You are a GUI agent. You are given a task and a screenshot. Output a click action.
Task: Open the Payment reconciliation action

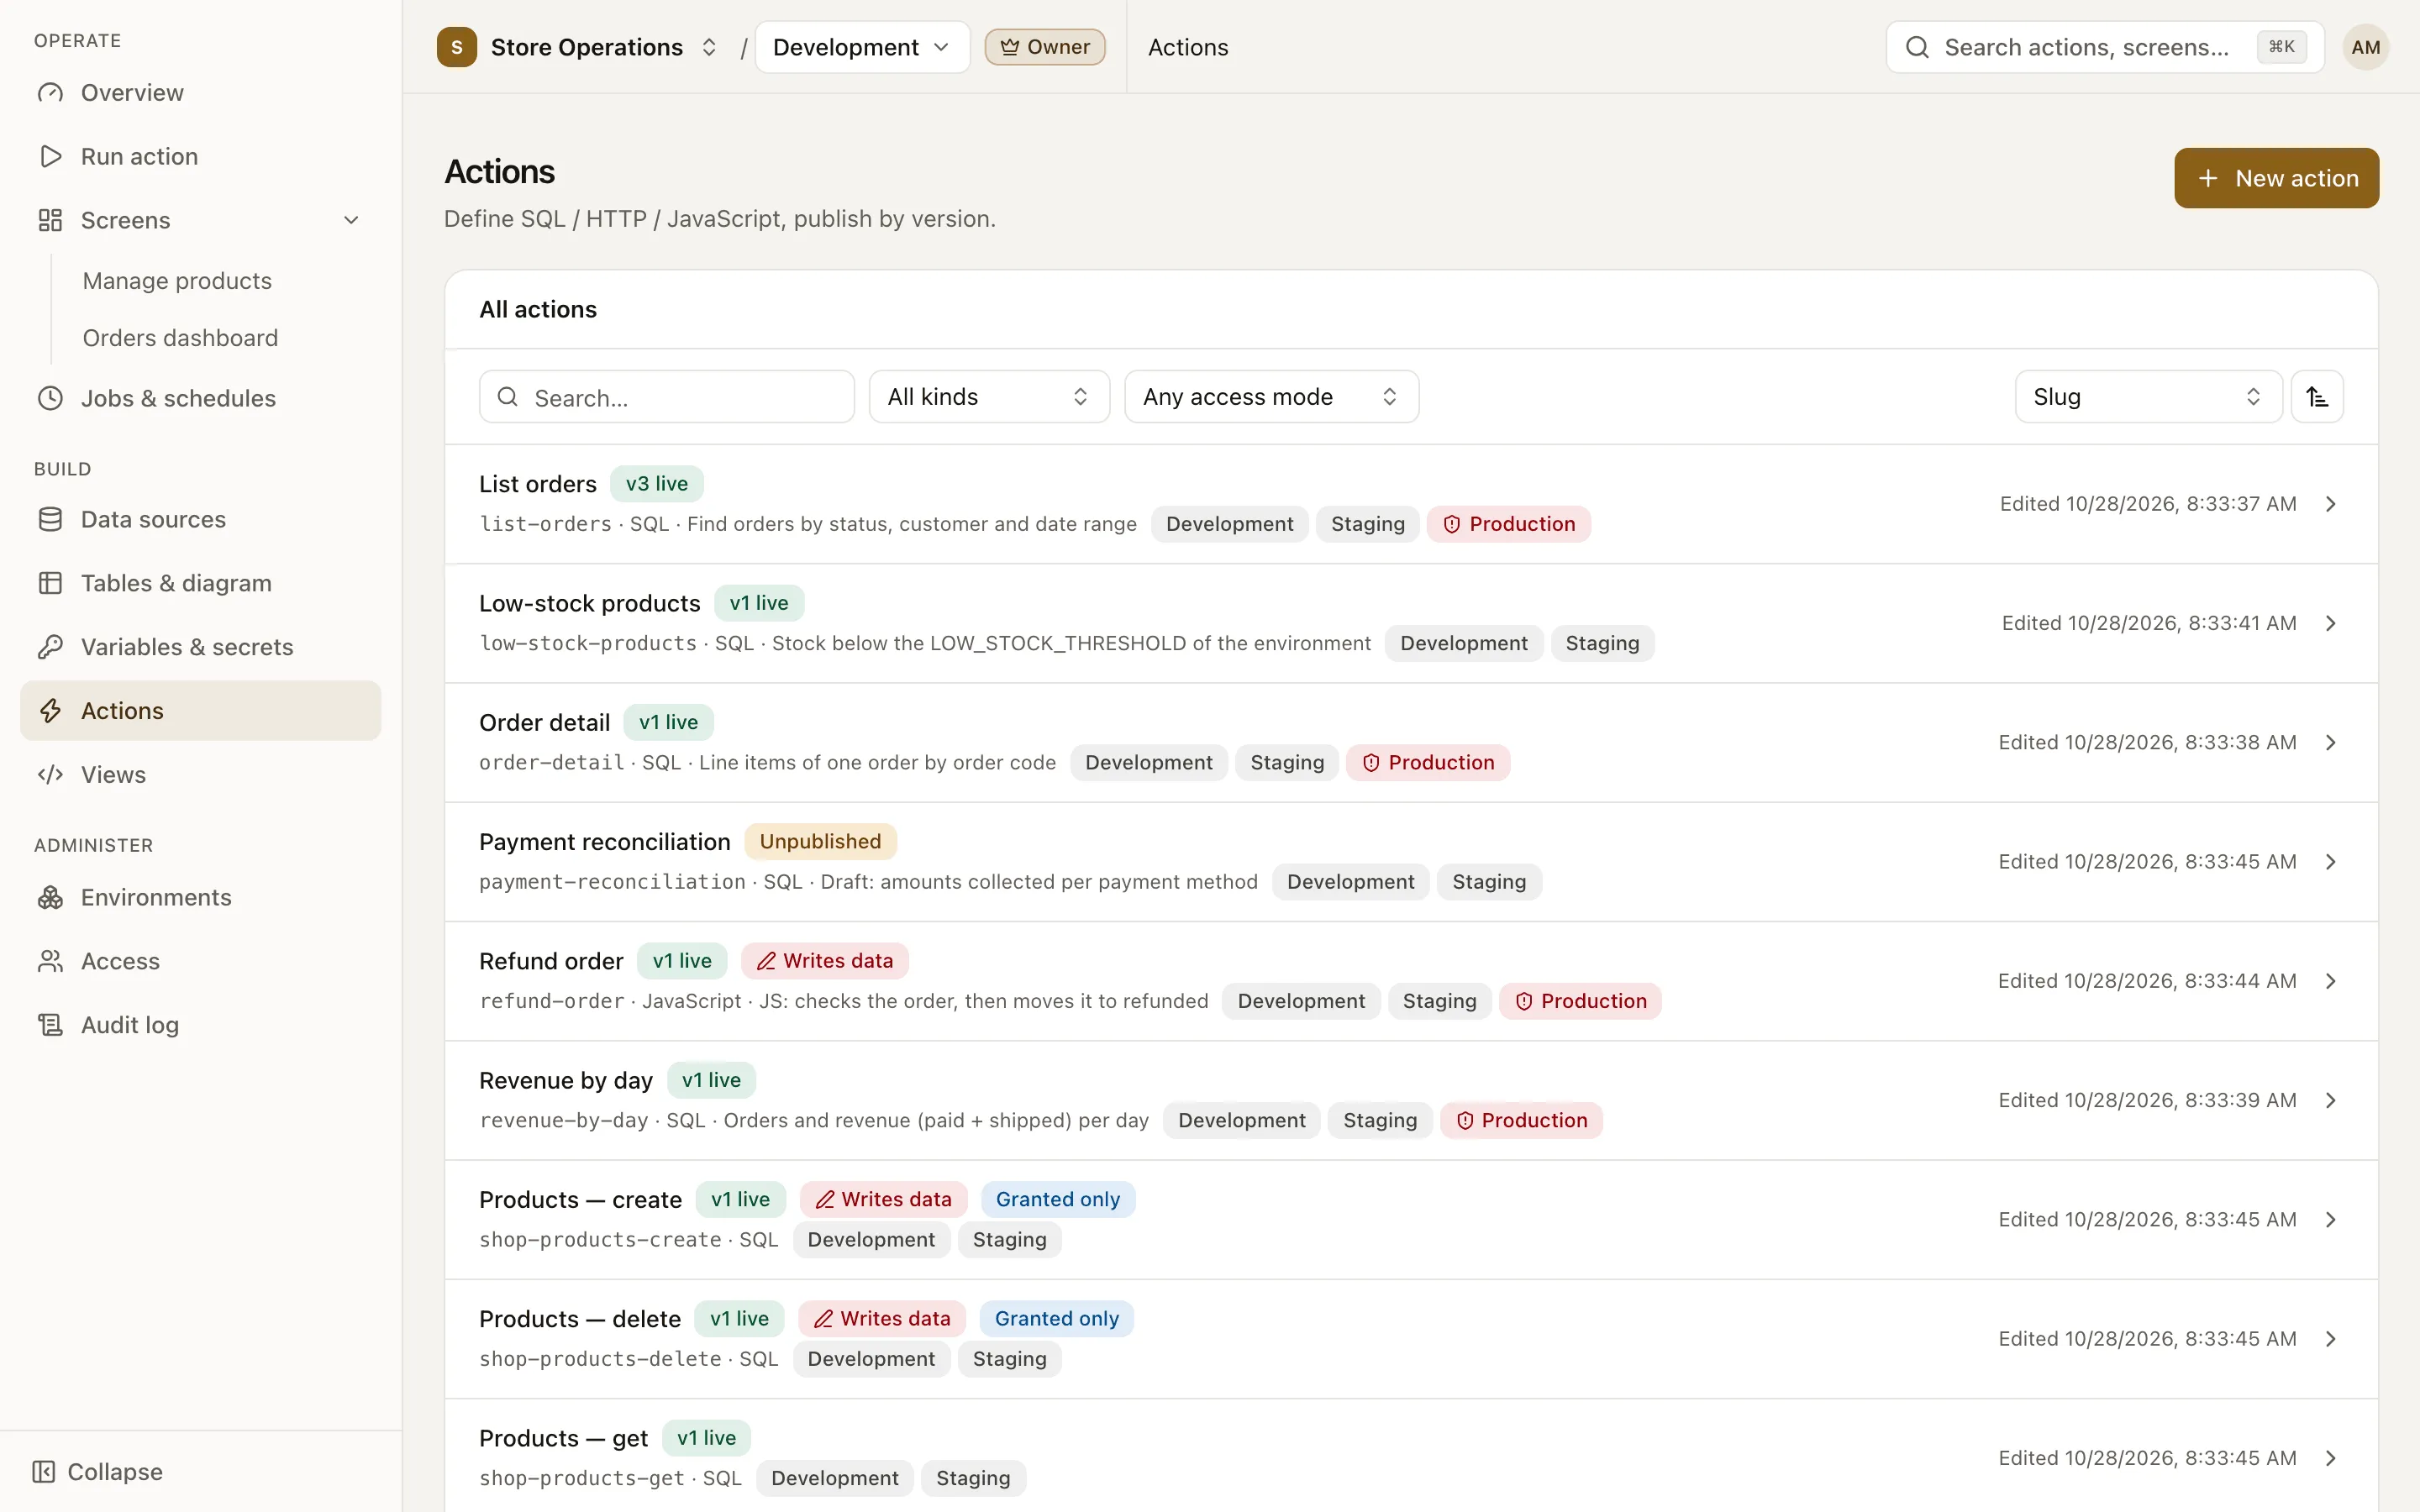(x=1411, y=862)
